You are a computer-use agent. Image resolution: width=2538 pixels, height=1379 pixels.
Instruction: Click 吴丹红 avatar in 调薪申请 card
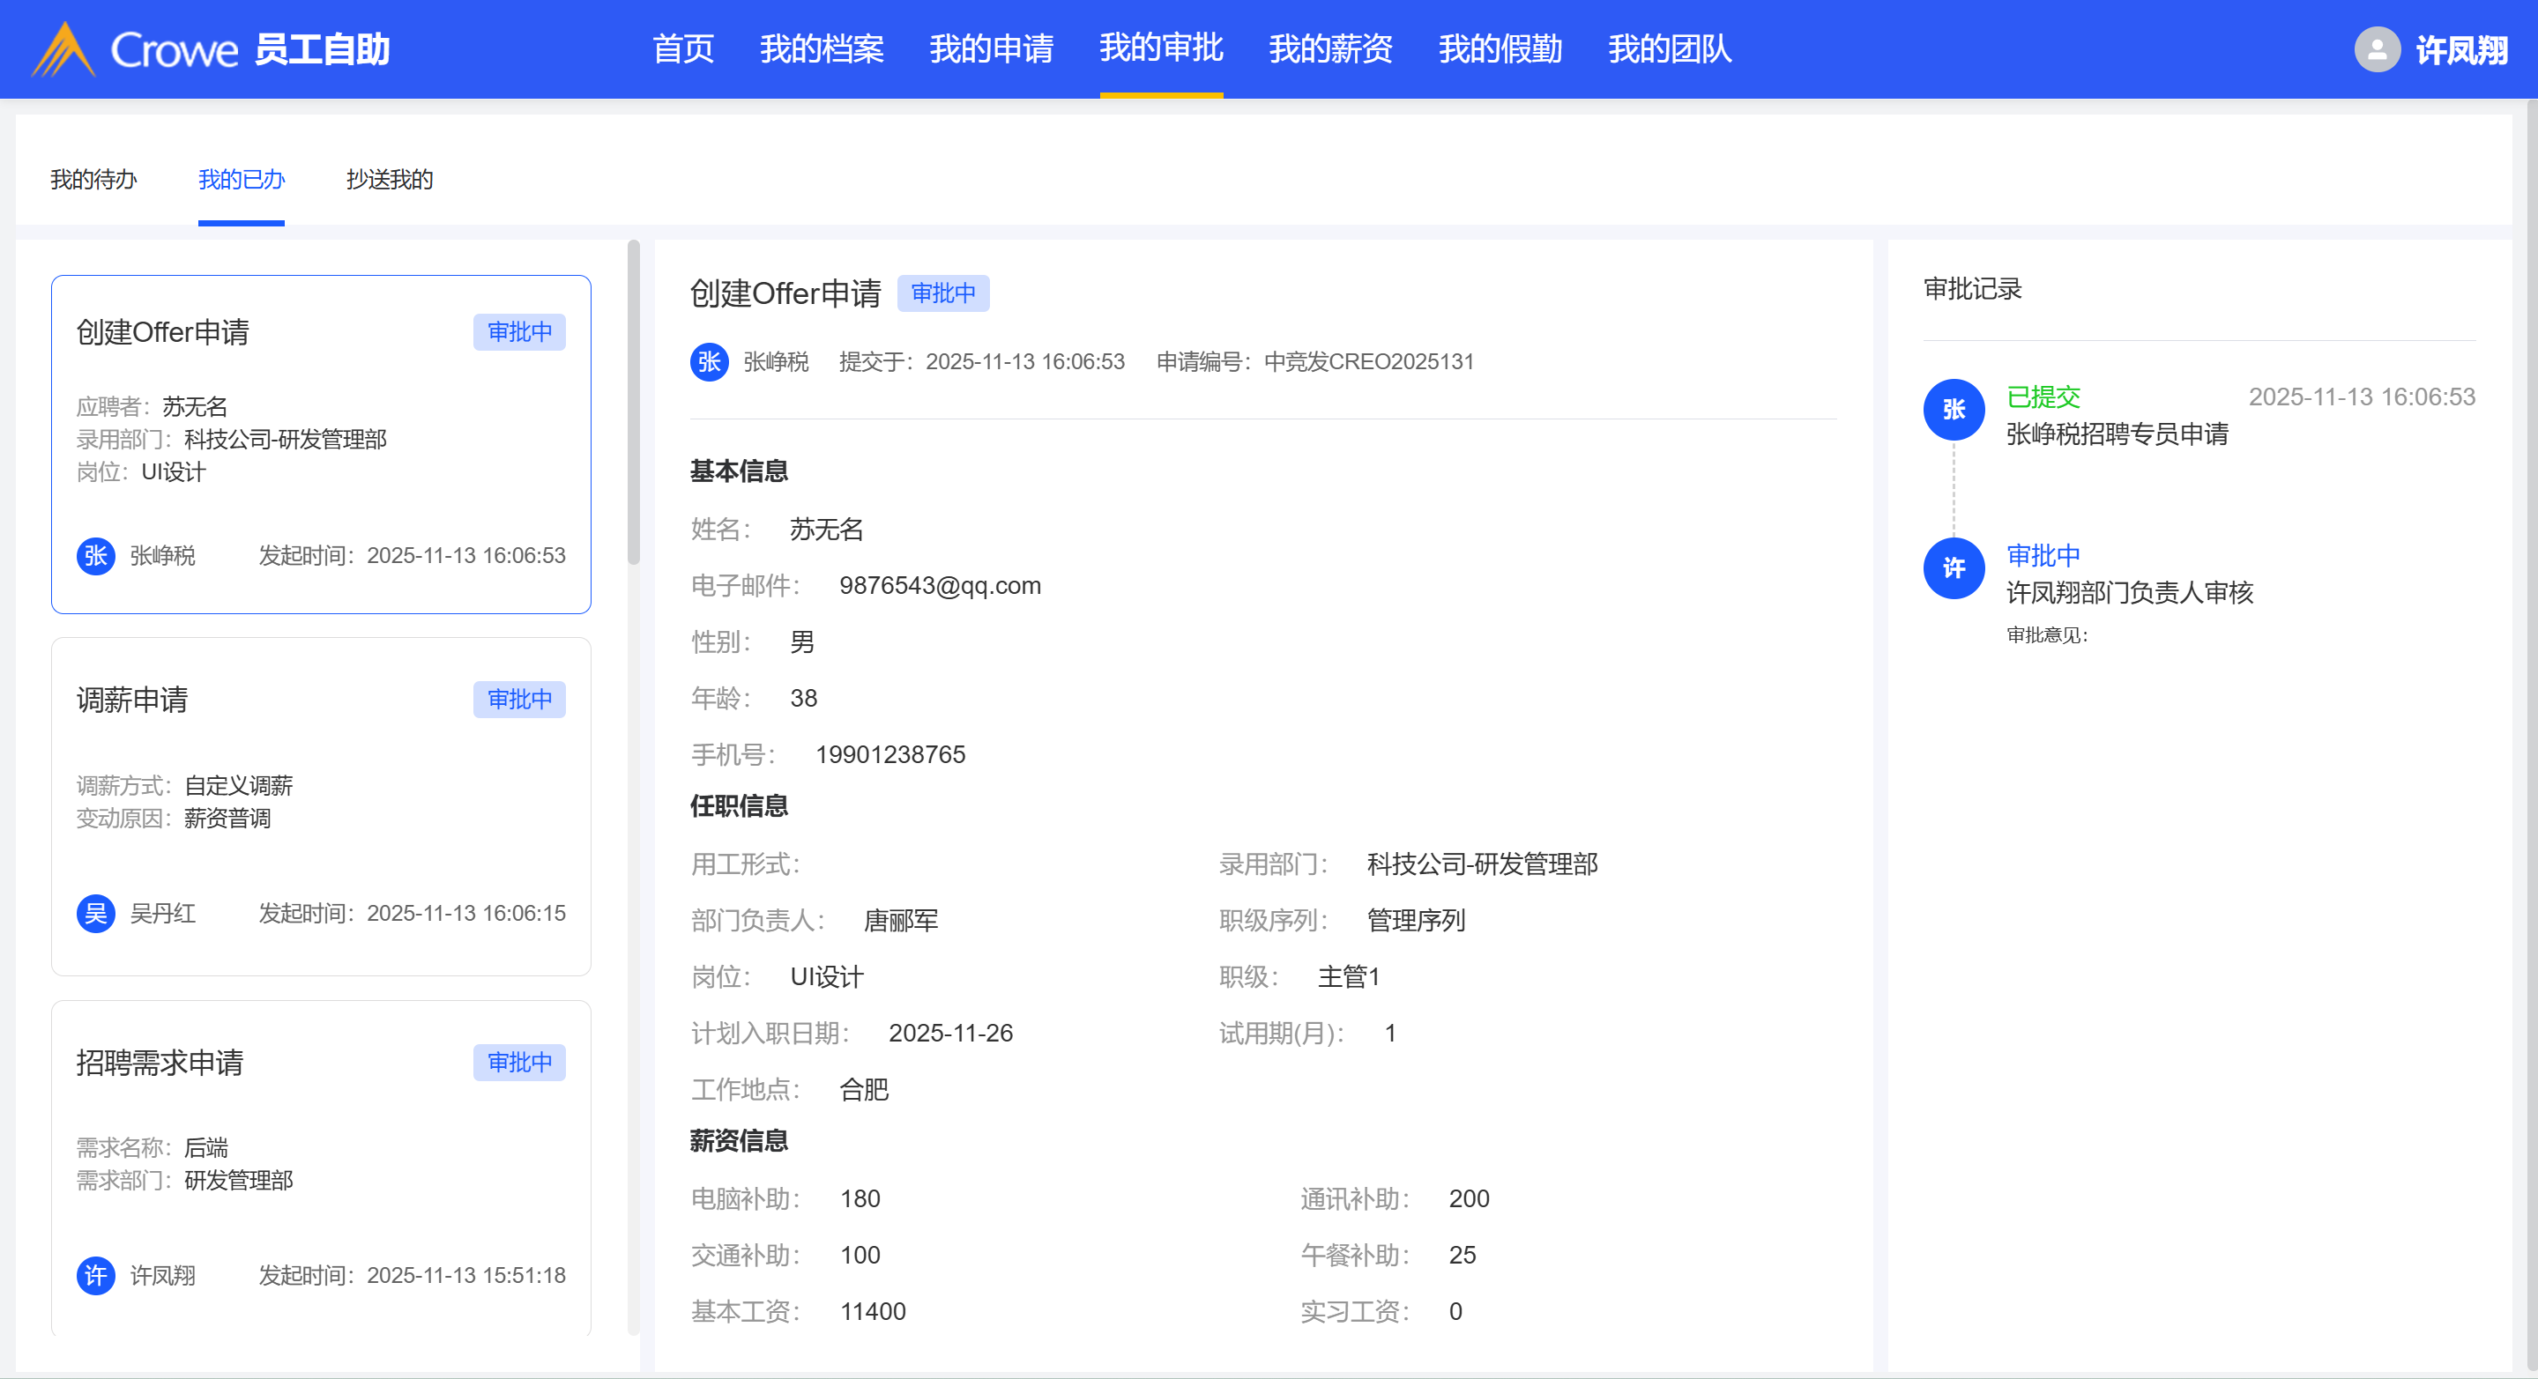pyautogui.click(x=95, y=913)
